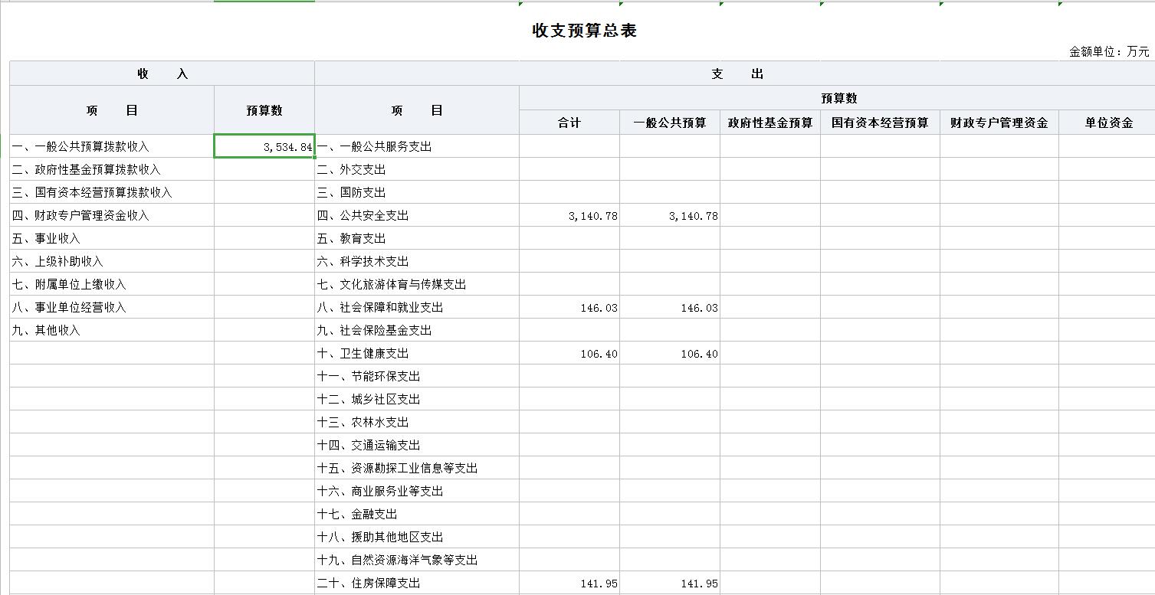Select the 合计 column header

pyautogui.click(x=569, y=123)
